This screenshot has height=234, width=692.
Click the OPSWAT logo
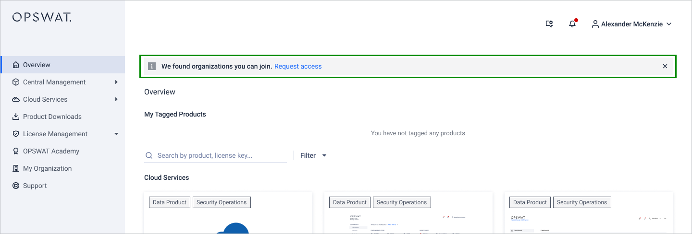[x=42, y=18]
